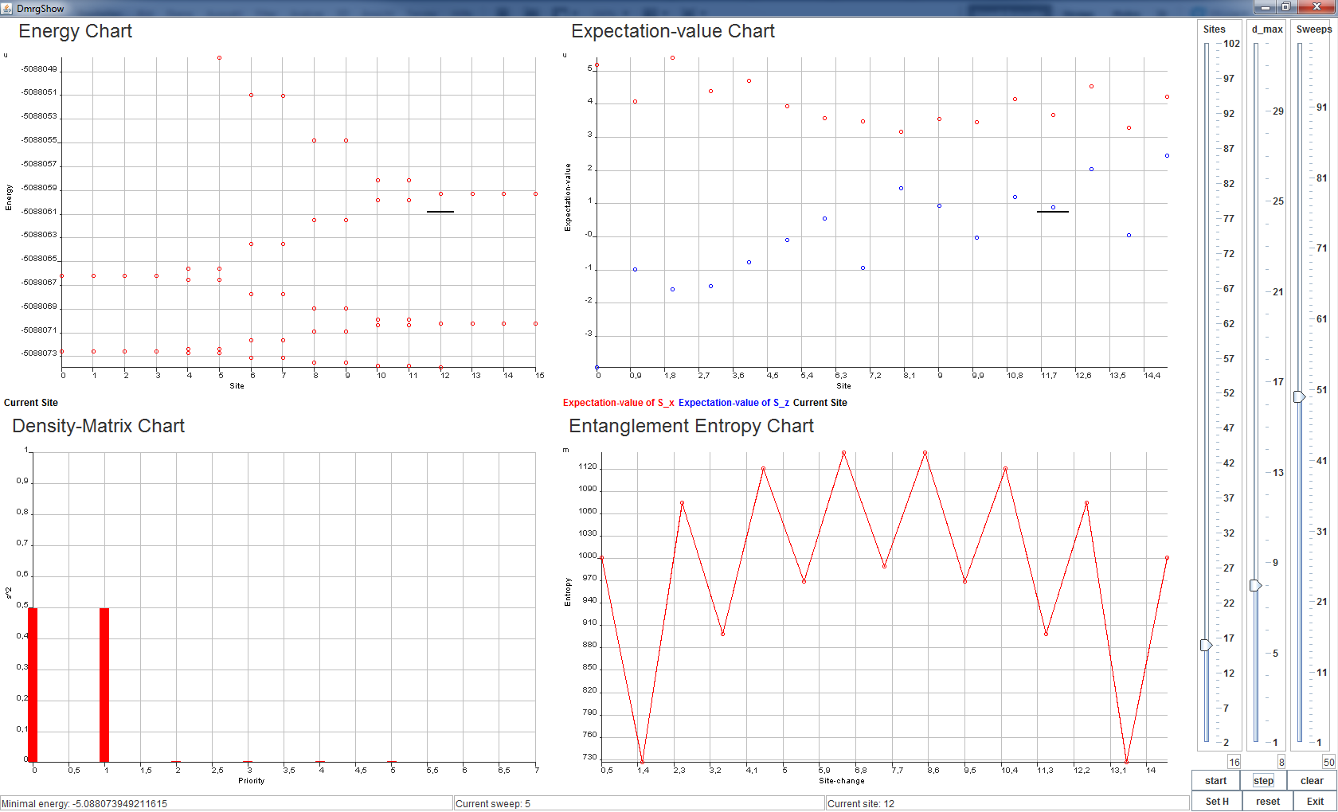The width and height of the screenshot is (1338, 812).
Task: Open the Set H dialog
Action: pos(1216,802)
